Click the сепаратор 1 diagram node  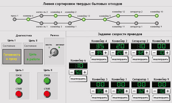coord(136,23)
